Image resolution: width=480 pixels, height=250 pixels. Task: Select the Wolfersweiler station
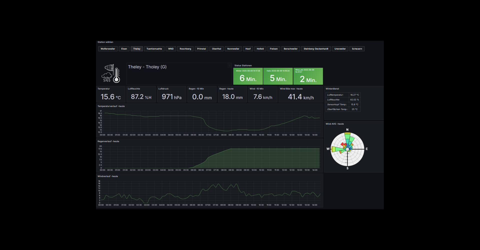pos(108,49)
